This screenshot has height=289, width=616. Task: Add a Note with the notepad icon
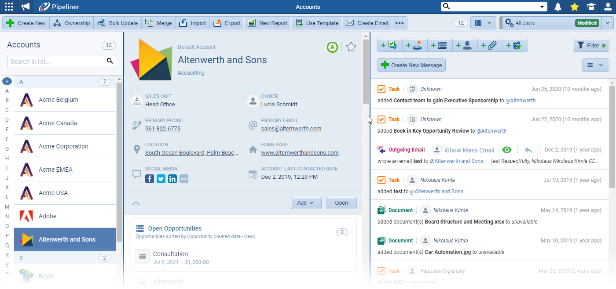515,45
